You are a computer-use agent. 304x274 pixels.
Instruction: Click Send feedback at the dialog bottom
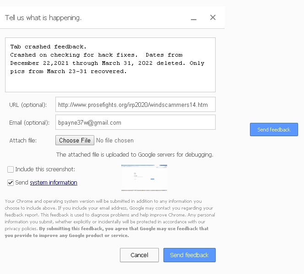(190, 255)
